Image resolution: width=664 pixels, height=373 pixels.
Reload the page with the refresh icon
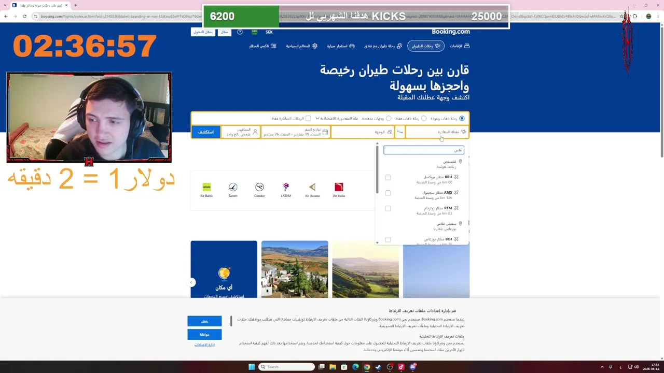[24, 16]
